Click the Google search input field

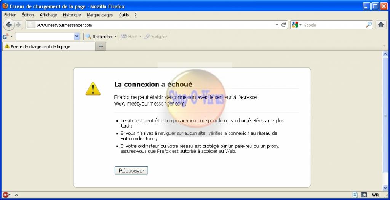(334, 25)
